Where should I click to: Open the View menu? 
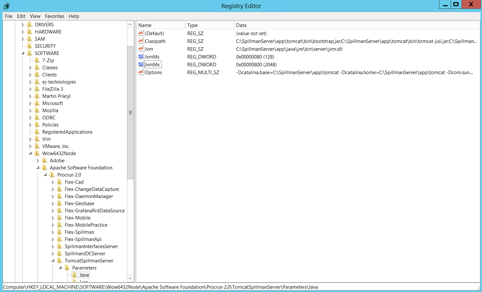35,16
